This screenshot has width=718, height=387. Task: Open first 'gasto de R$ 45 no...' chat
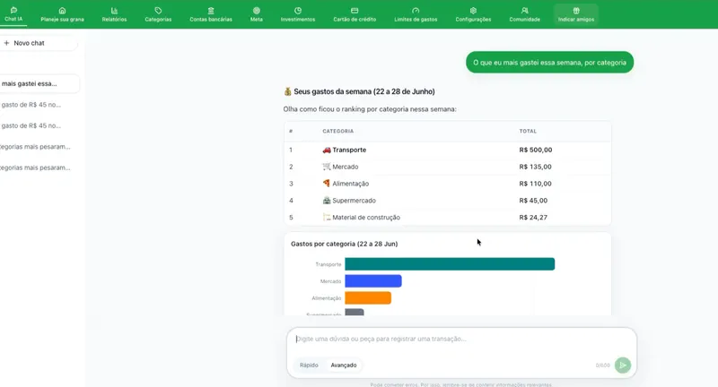click(x=31, y=105)
